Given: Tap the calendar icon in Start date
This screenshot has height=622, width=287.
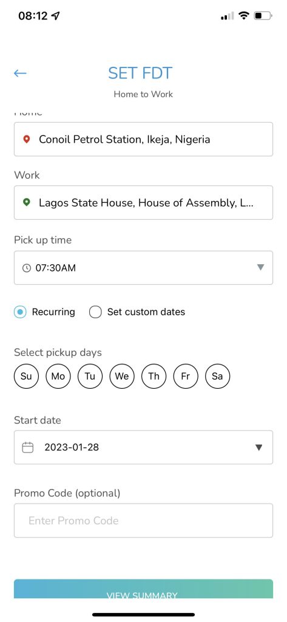Looking at the screenshot, I should click(x=27, y=448).
